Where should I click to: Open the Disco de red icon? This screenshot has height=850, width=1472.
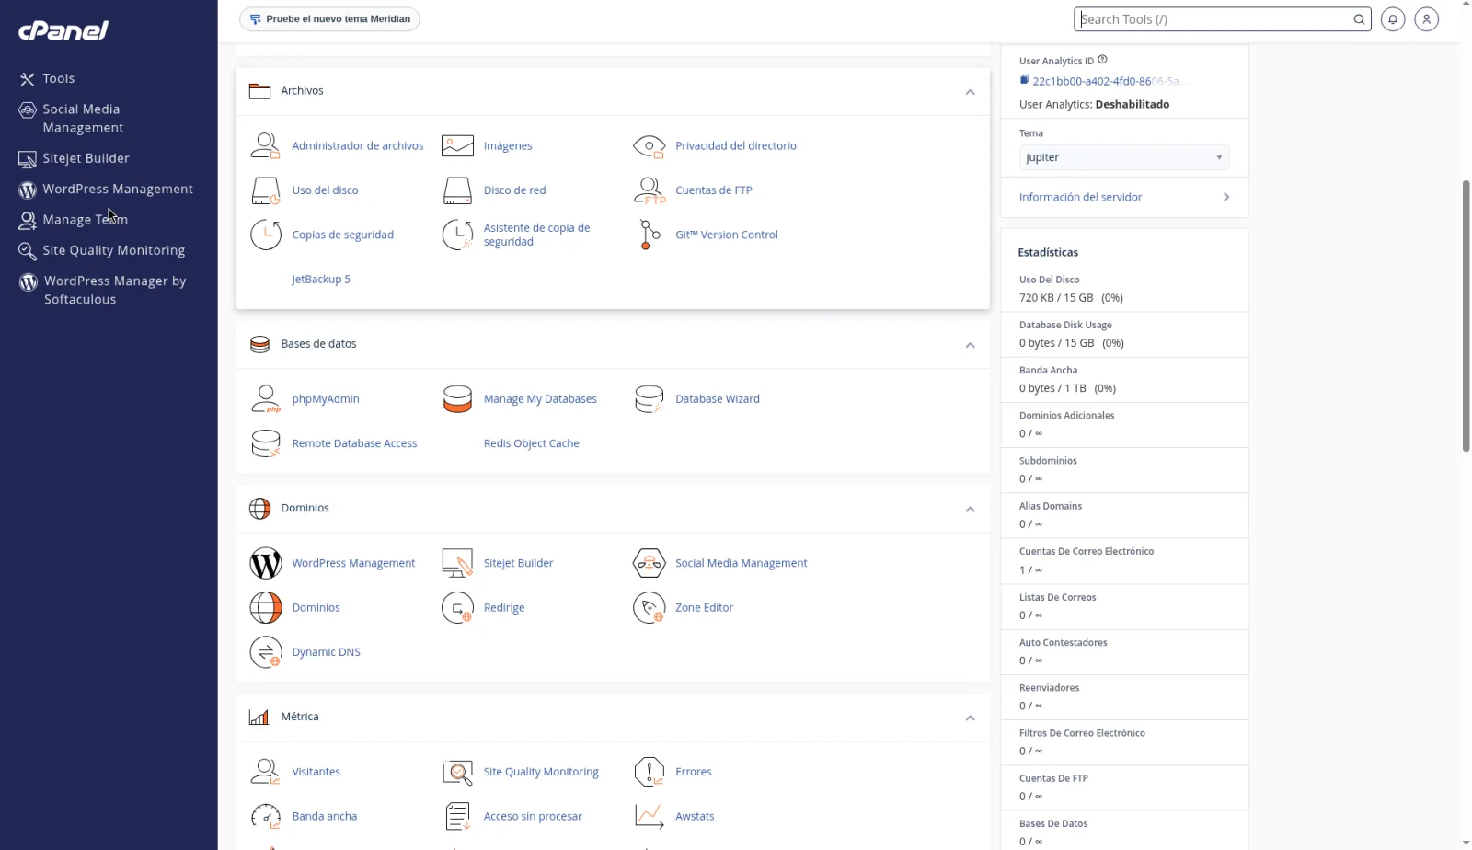tap(457, 190)
